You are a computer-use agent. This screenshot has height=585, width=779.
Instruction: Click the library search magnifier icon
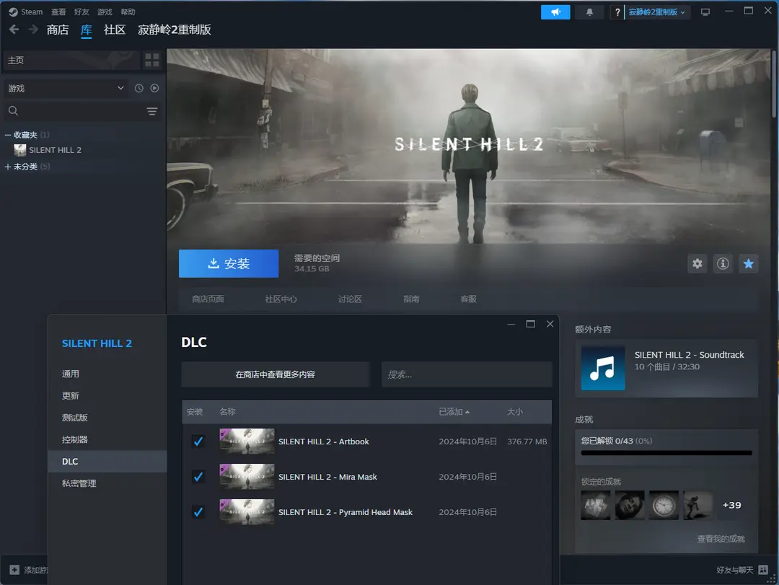click(14, 111)
